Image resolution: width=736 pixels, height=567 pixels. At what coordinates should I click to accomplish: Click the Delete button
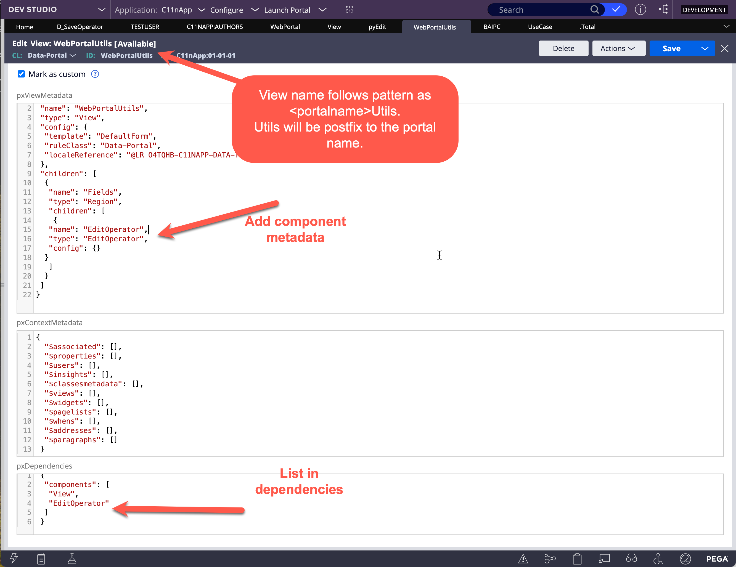563,48
